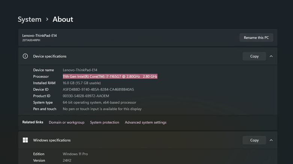Click the Device specifications info icon

tap(25, 56)
